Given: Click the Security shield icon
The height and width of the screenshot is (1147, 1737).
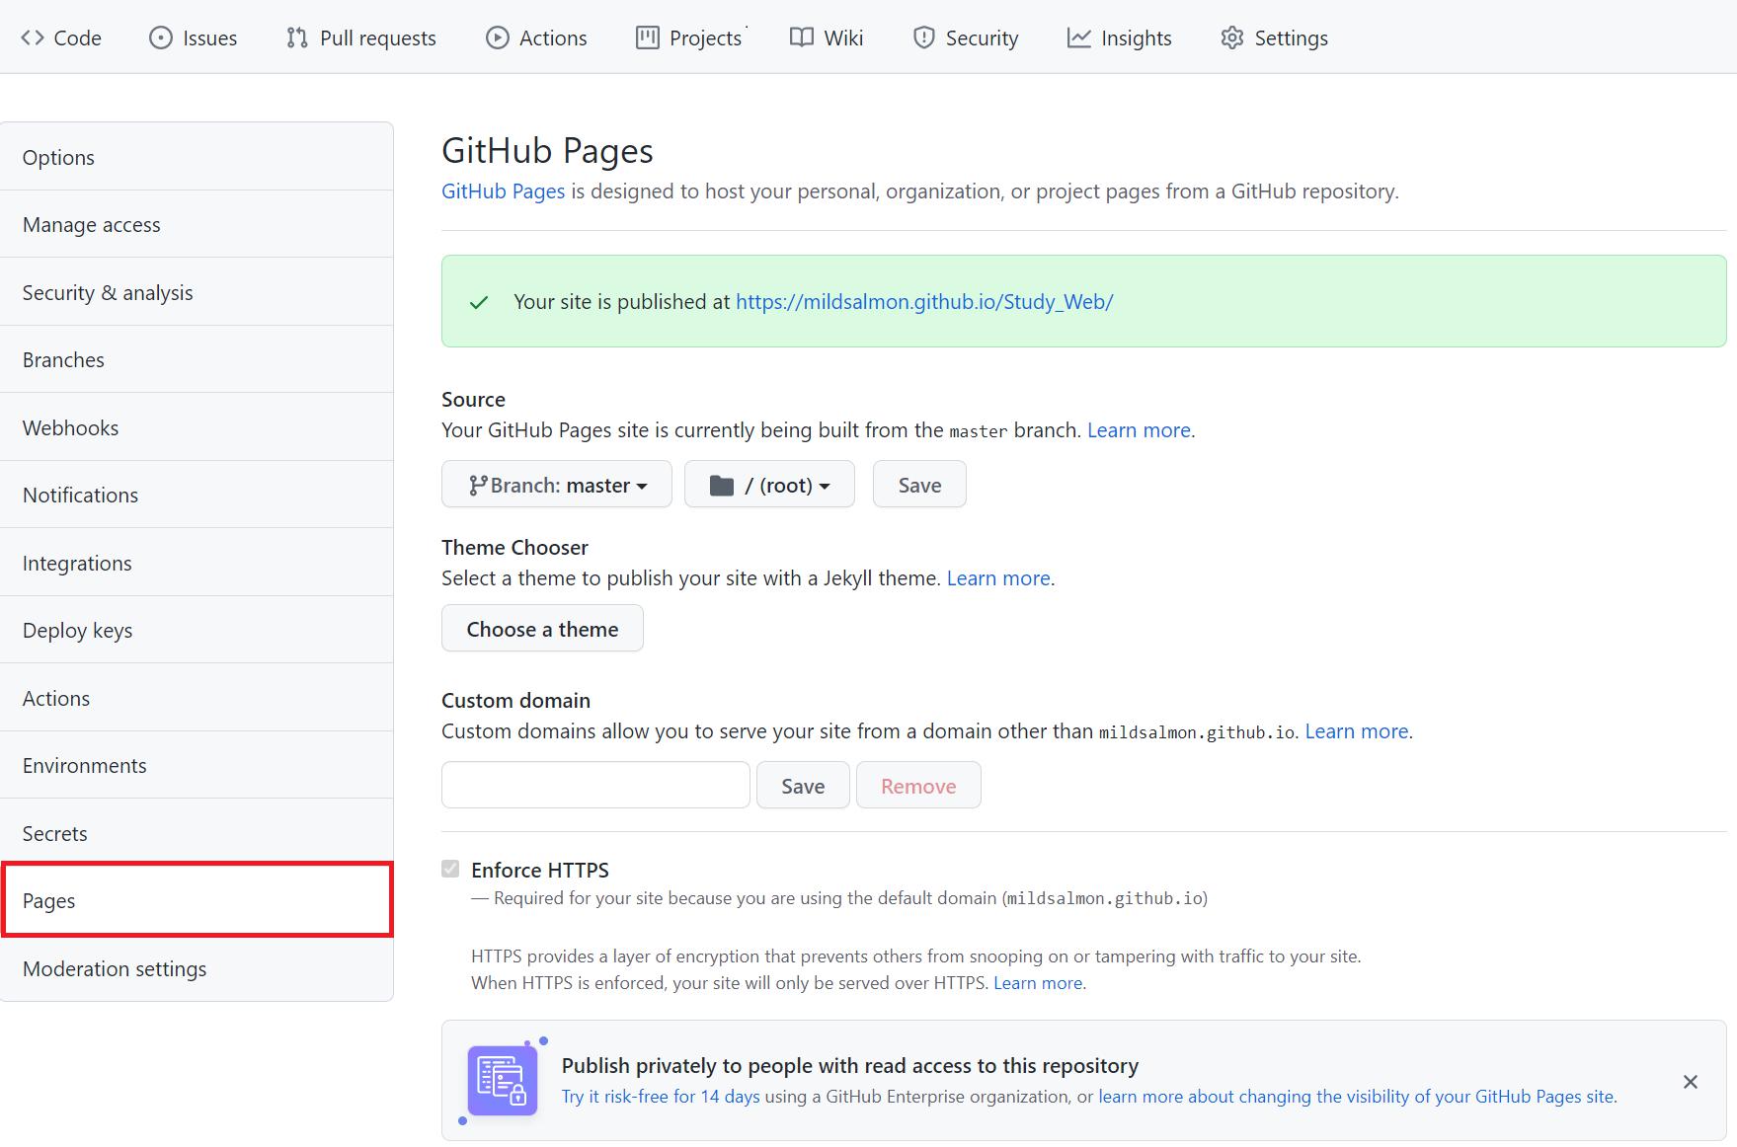Looking at the screenshot, I should pos(923,38).
